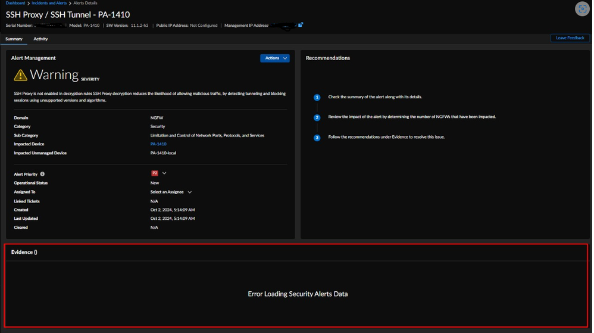Image resolution: width=594 pixels, height=333 pixels.
Task: Open the PA-1410 impacted device link
Action: coord(158,144)
